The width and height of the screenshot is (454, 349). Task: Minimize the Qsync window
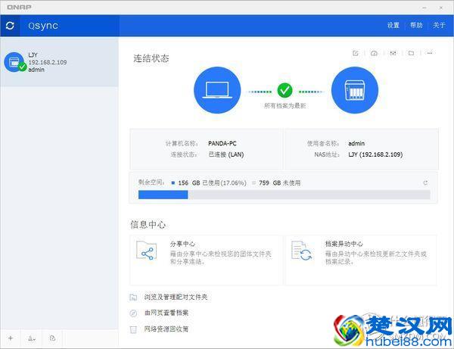424,8
